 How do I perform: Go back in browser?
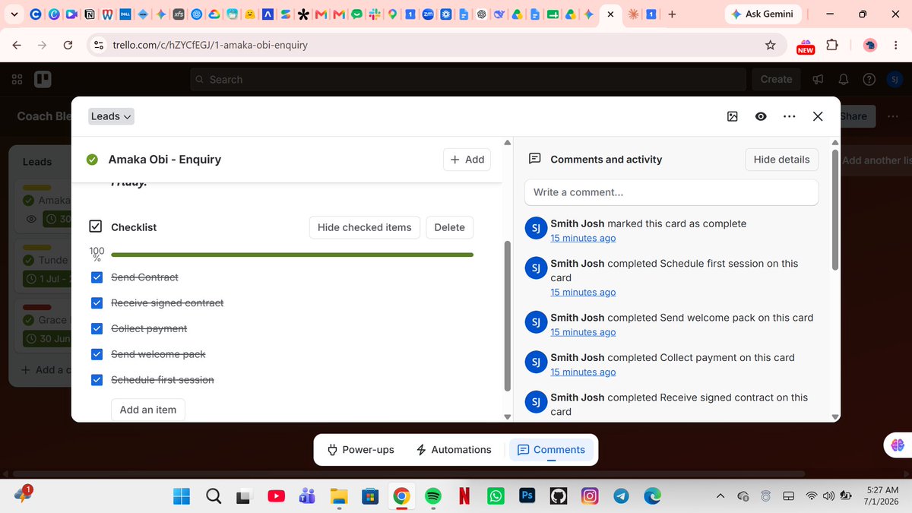(x=17, y=45)
